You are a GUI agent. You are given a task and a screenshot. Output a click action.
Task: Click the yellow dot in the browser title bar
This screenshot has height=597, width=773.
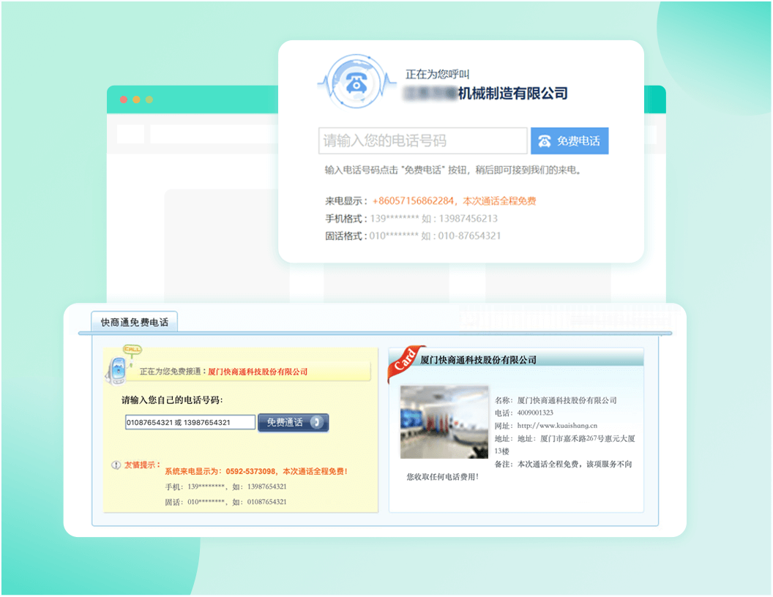pos(136,99)
